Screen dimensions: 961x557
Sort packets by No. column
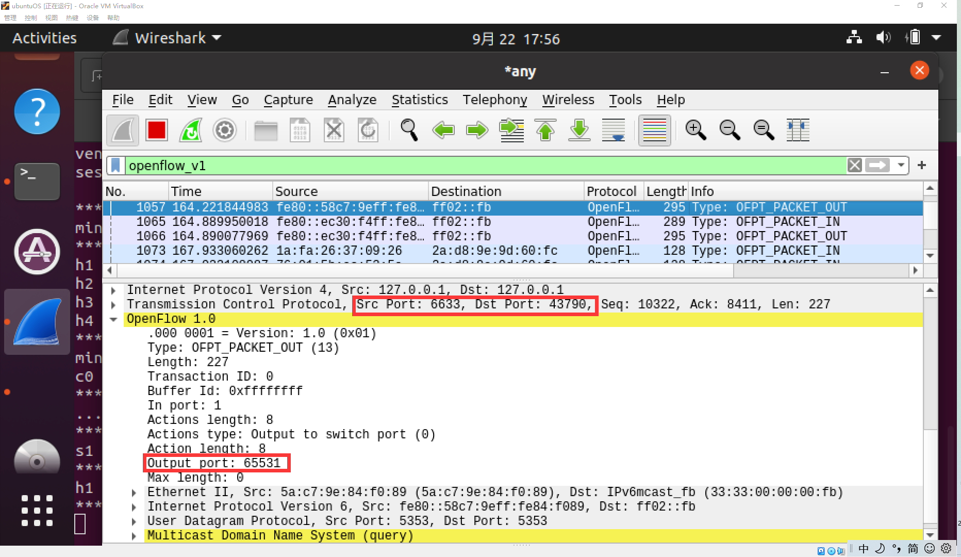pos(136,191)
